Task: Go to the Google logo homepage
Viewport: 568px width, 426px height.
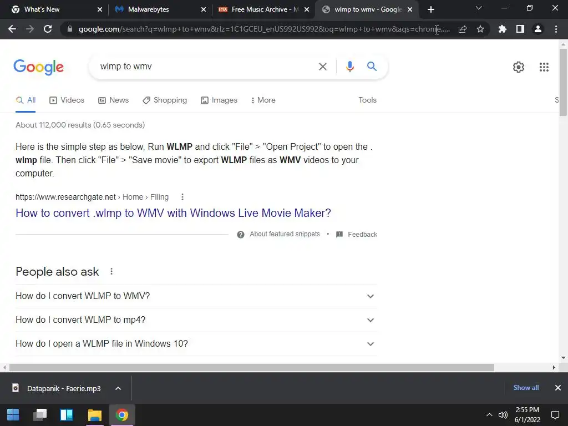Action: click(38, 67)
